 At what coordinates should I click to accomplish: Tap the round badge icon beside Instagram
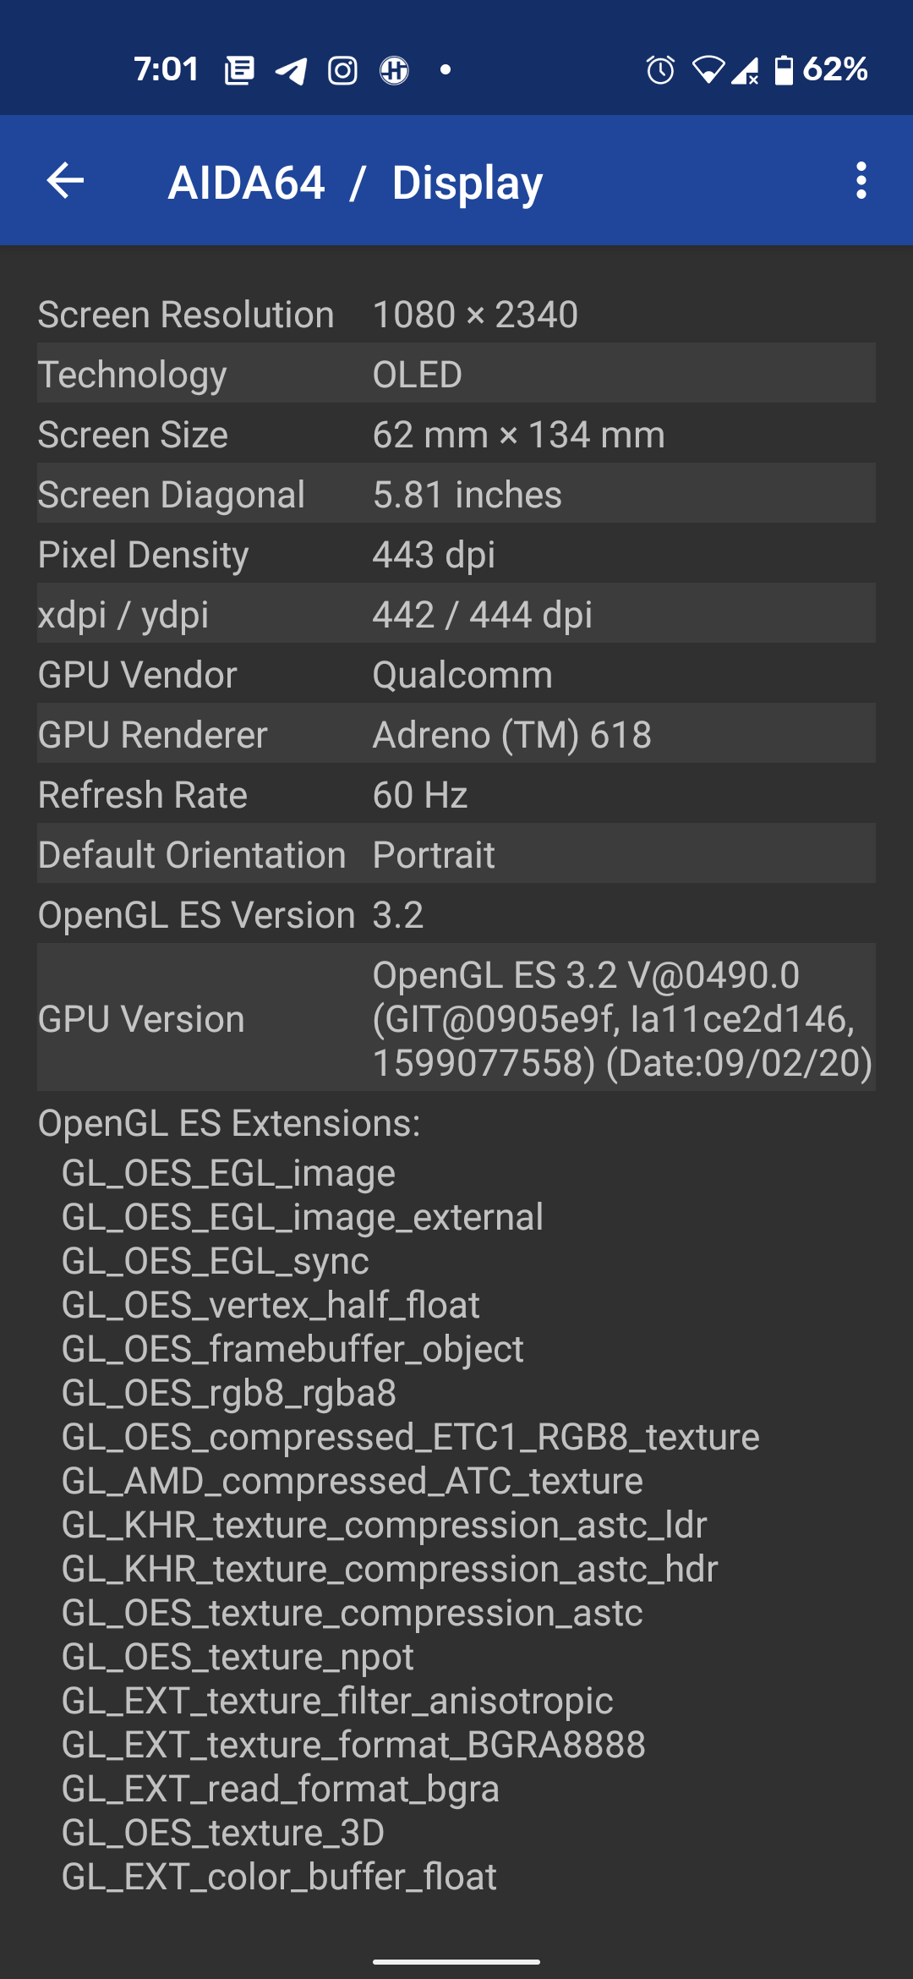pos(394,70)
